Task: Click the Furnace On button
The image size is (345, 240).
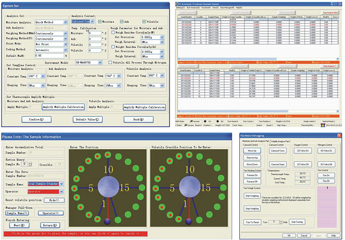Action: (x=252, y=175)
